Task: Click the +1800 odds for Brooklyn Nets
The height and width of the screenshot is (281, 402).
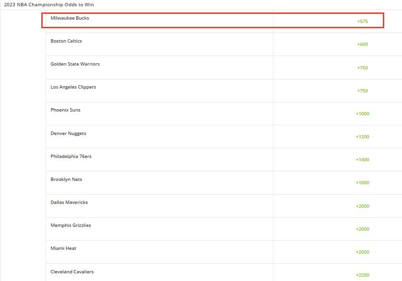Action: (363, 183)
